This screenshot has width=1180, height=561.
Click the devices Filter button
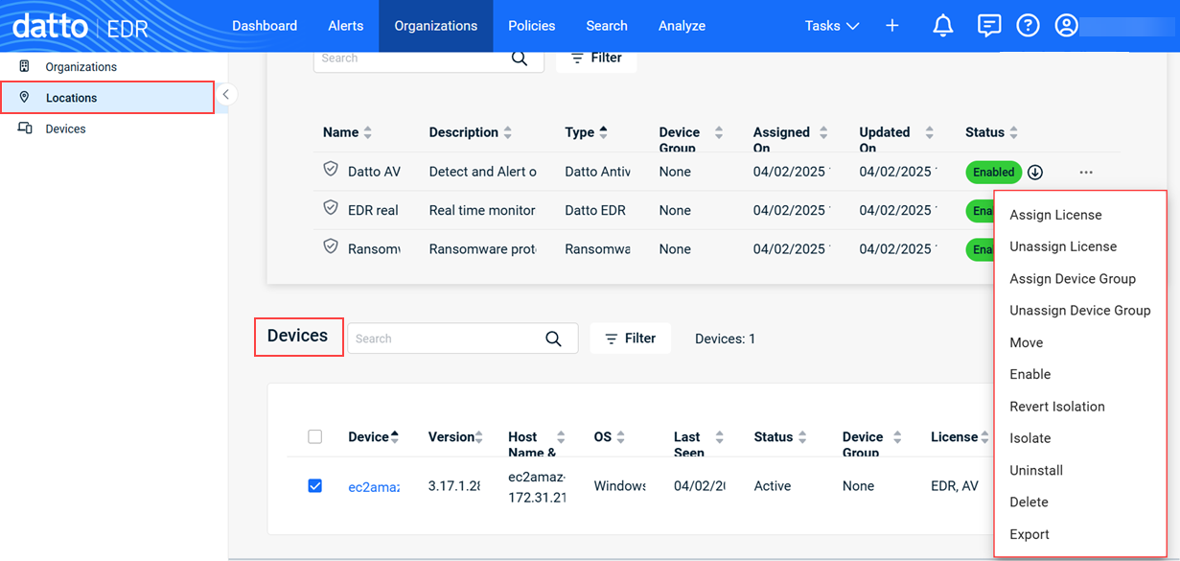click(x=630, y=339)
